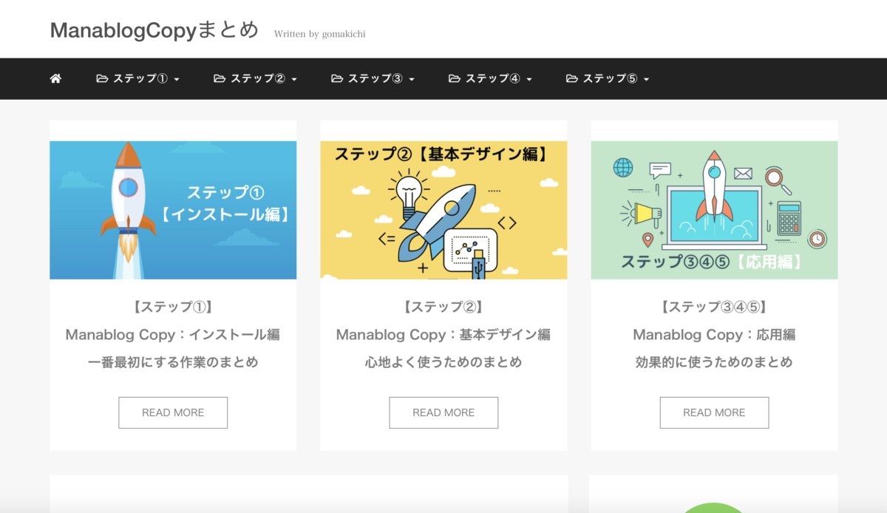887x513 pixels.
Task: Click the 【ステップ②】 card heading
Action: pos(443,307)
